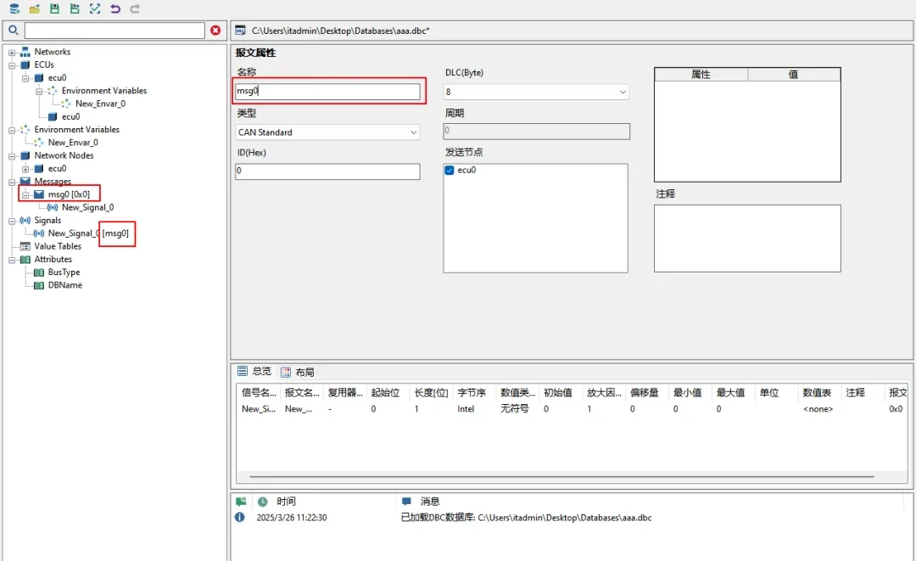Click the first green save icon
This screenshot has height=561, width=916.
pos(54,8)
